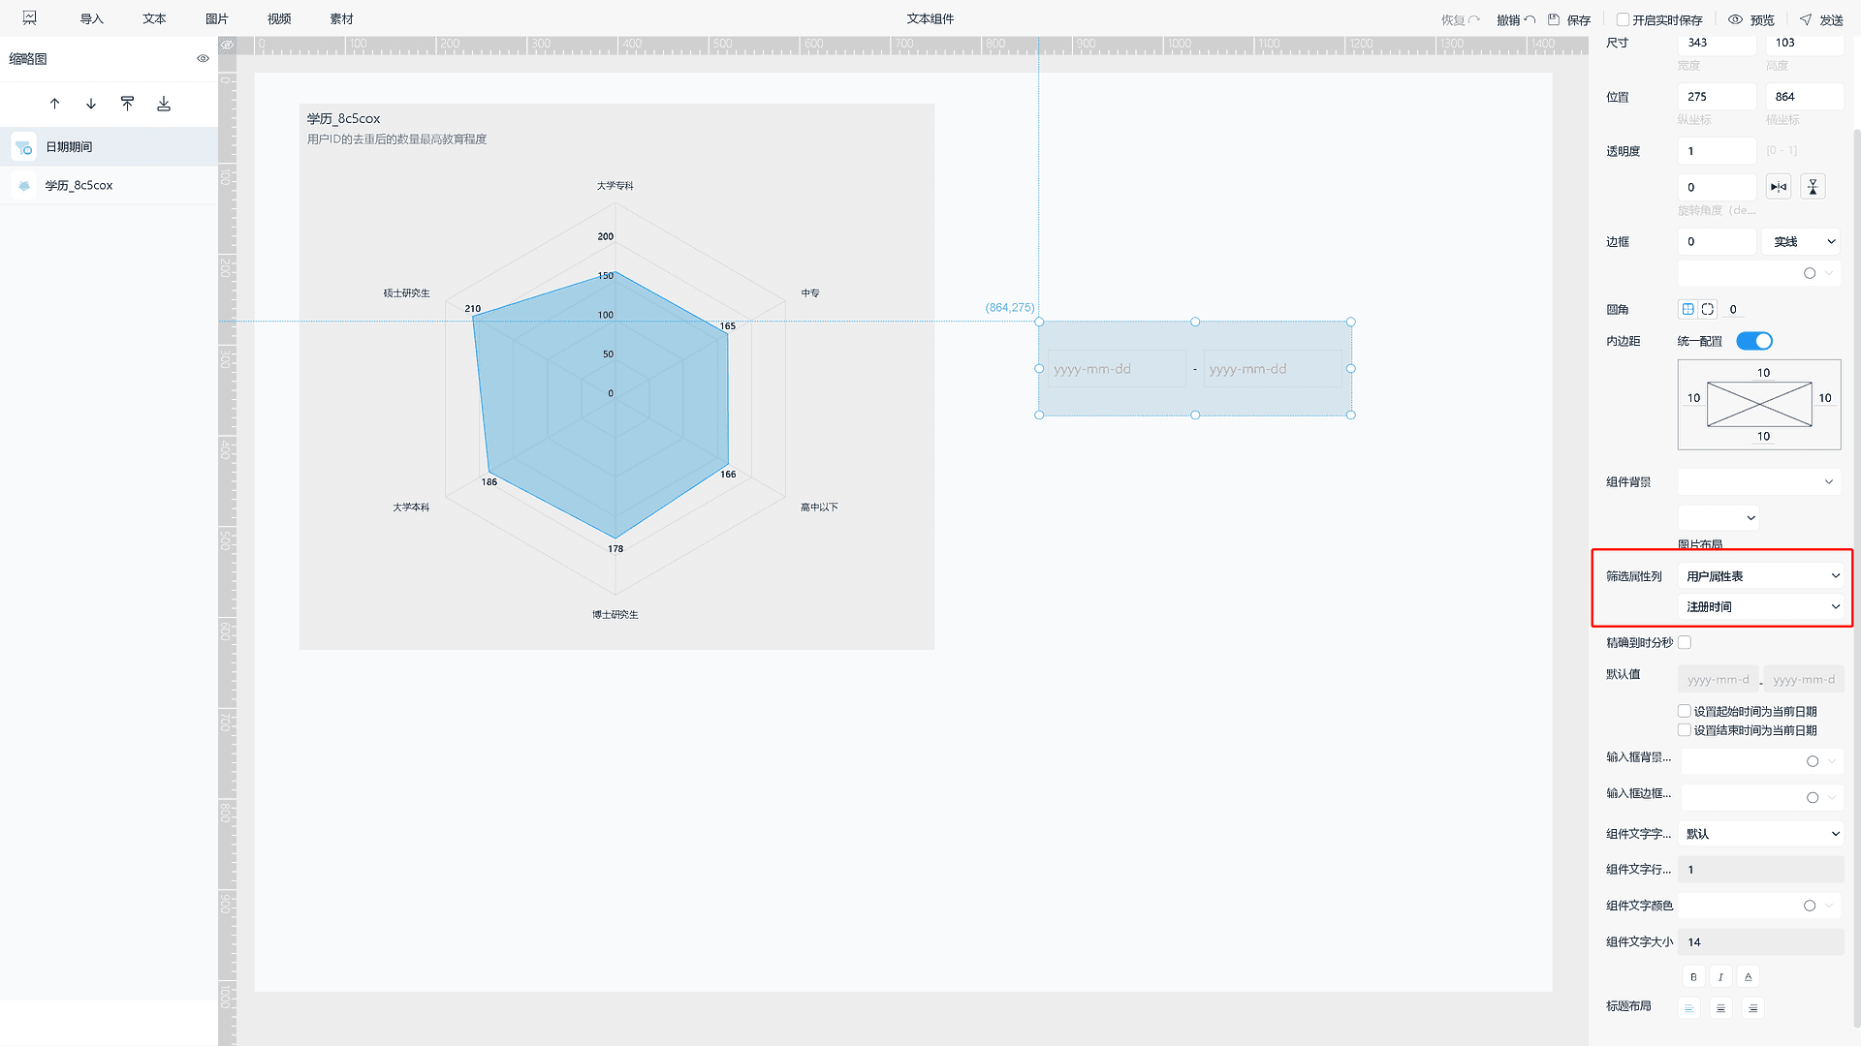Flip component vertically
This screenshot has height=1046, width=1861.
(x=1813, y=187)
